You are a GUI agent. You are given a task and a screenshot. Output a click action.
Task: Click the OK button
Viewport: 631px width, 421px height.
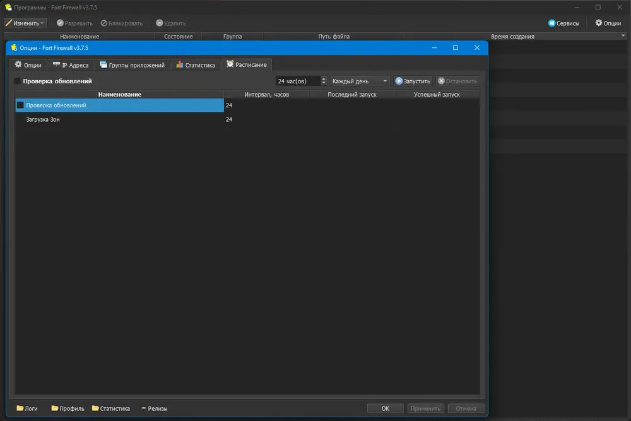pyautogui.click(x=385, y=408)
